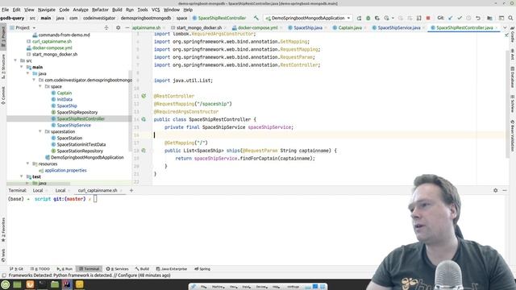Collapse the main folder node

pos(22,67)
